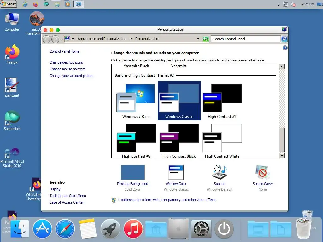This screenshot has height=242, width=323.
Task: Open Firefox desktop shortcut
Action: pos(12,54)
